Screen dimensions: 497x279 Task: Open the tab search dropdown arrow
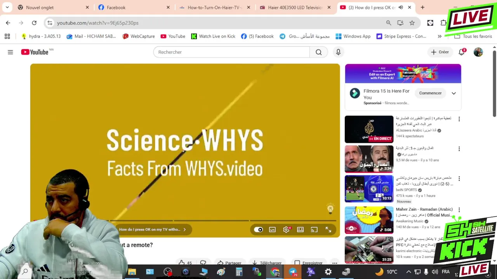point(7,7)
